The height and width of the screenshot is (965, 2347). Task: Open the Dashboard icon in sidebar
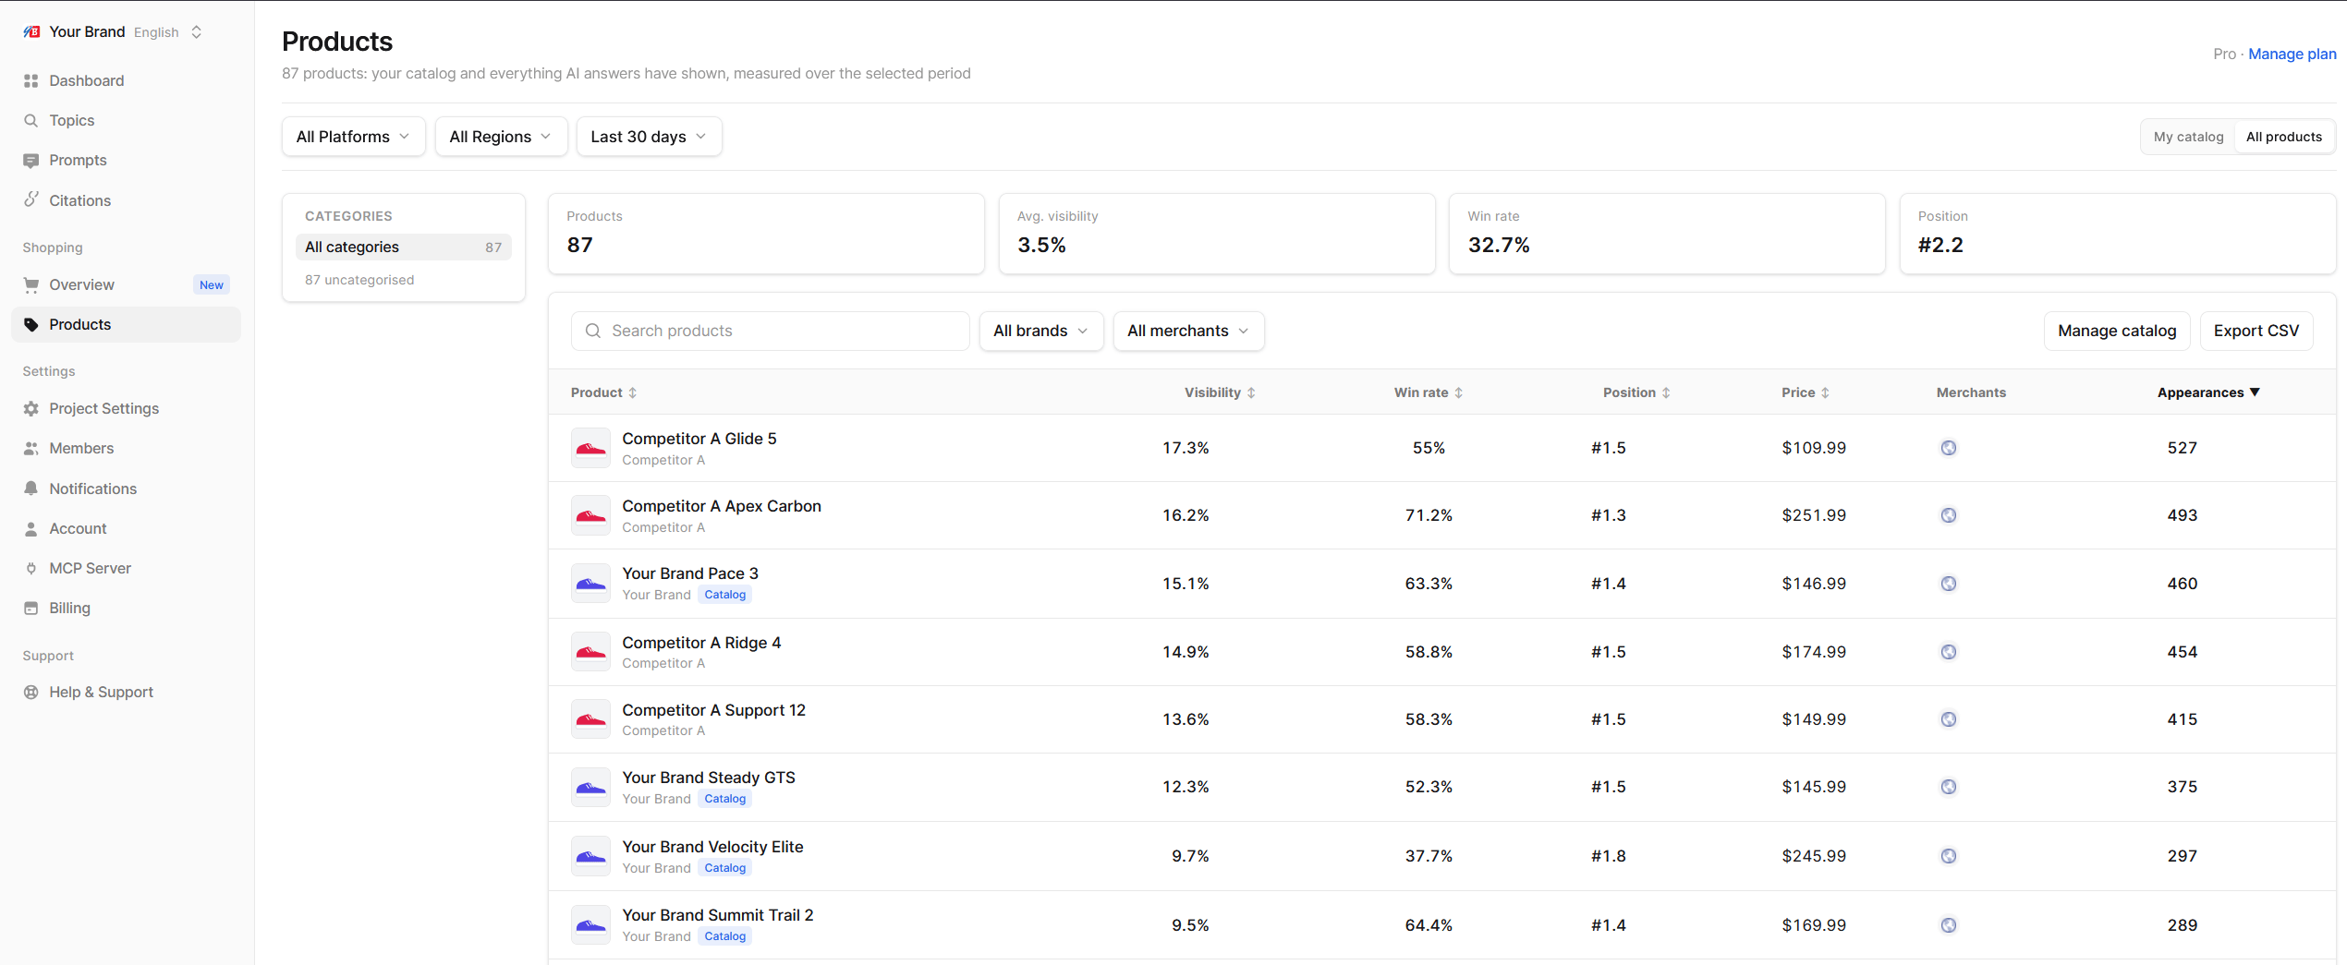click(x=31, y=80)
